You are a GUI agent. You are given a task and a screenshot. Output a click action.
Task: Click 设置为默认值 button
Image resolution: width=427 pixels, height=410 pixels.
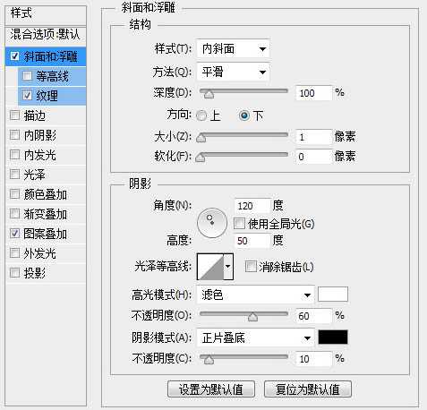point(211,389)
